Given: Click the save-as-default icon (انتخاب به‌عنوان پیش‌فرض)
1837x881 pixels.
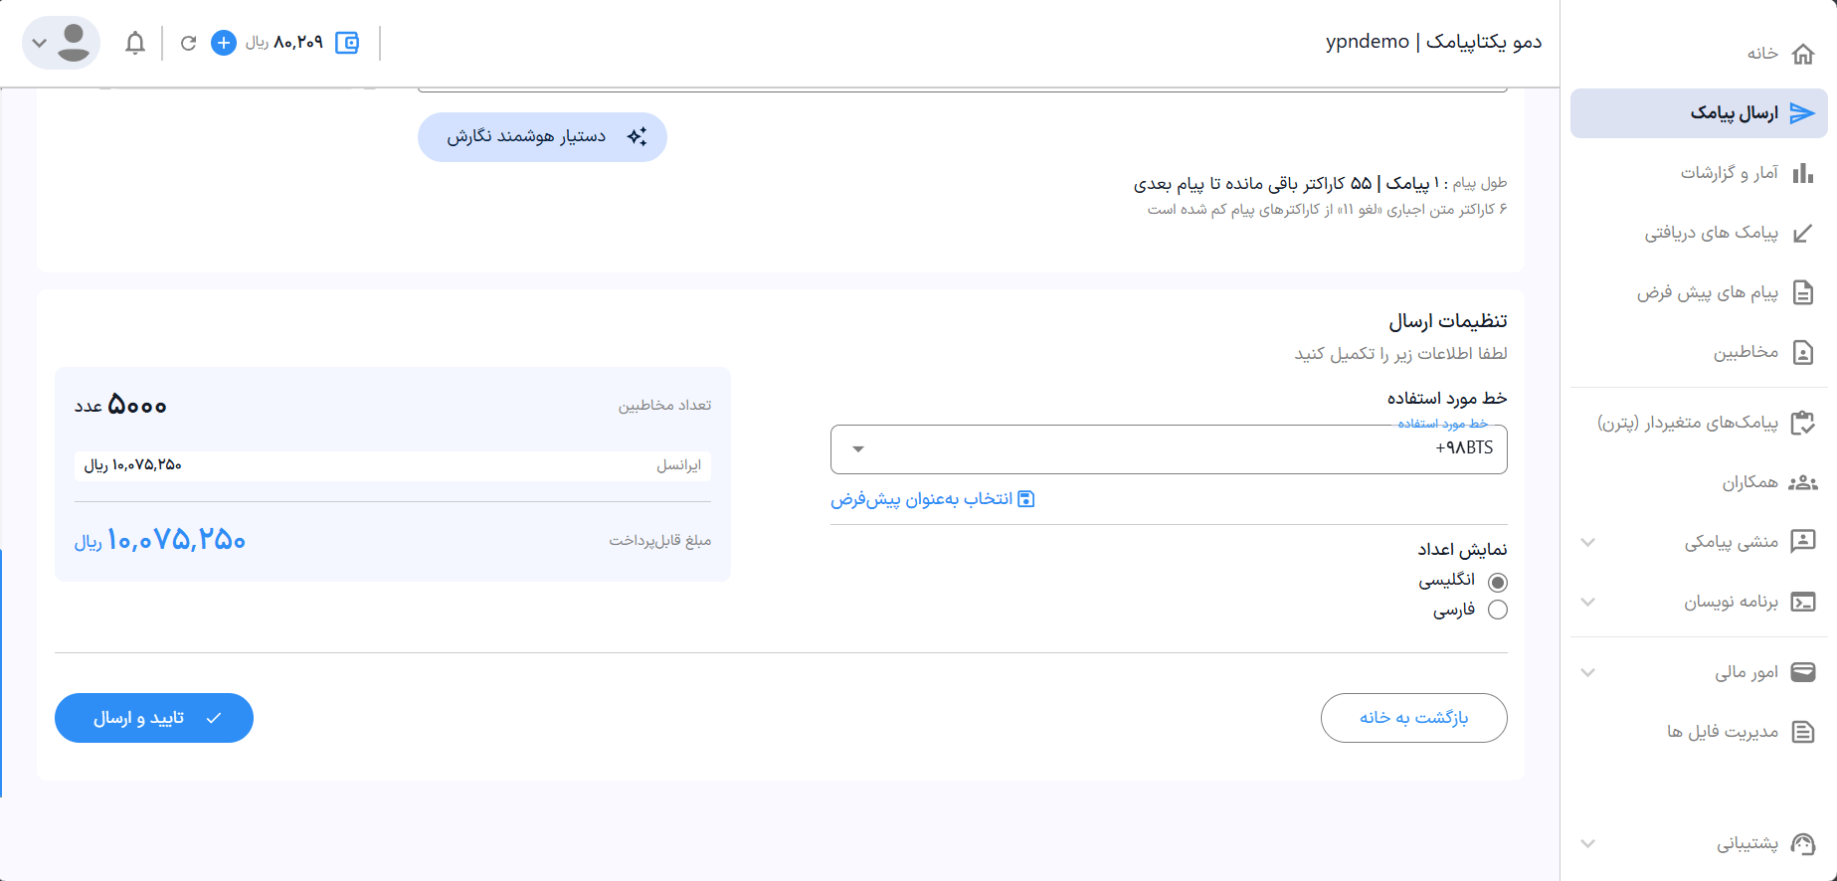Looking at the screenshot, I should tap(1026, 499).
